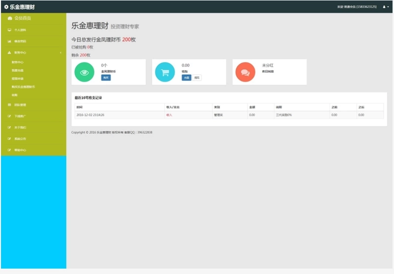Select 我要充值 submenu entry
This screenshot has width=394, height=274.
click(17, 70)
